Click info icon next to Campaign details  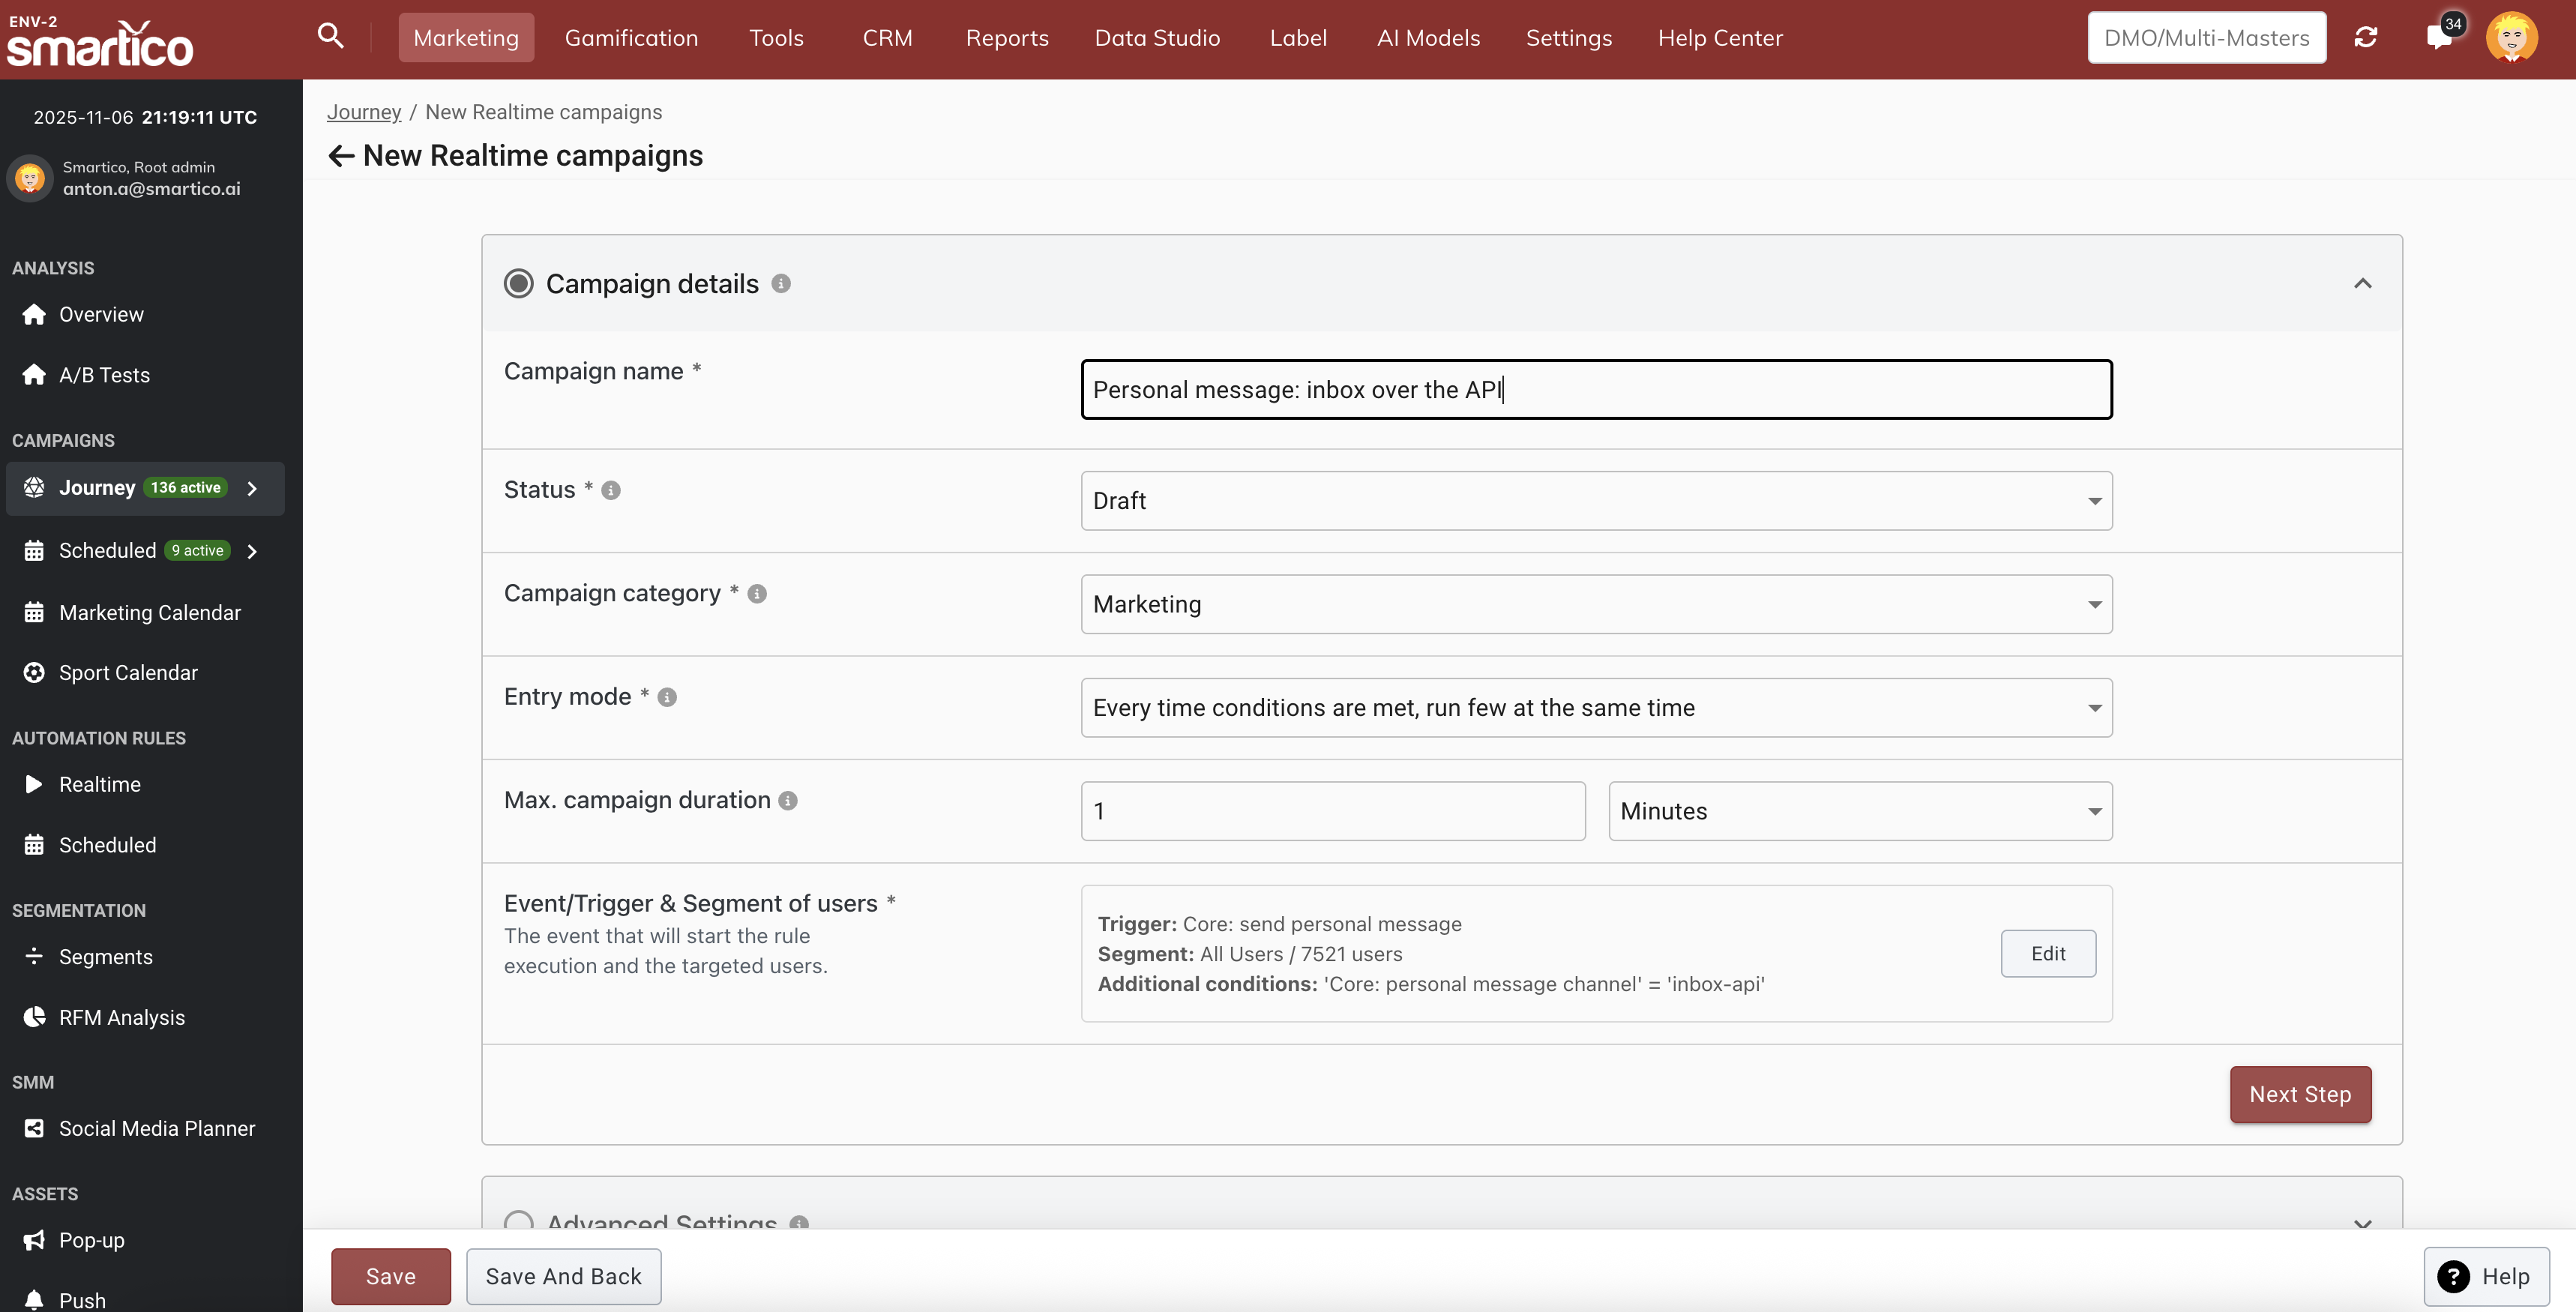click(x=781, y=284)
